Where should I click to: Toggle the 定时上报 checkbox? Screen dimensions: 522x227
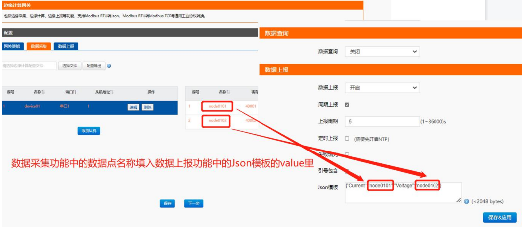347,139
